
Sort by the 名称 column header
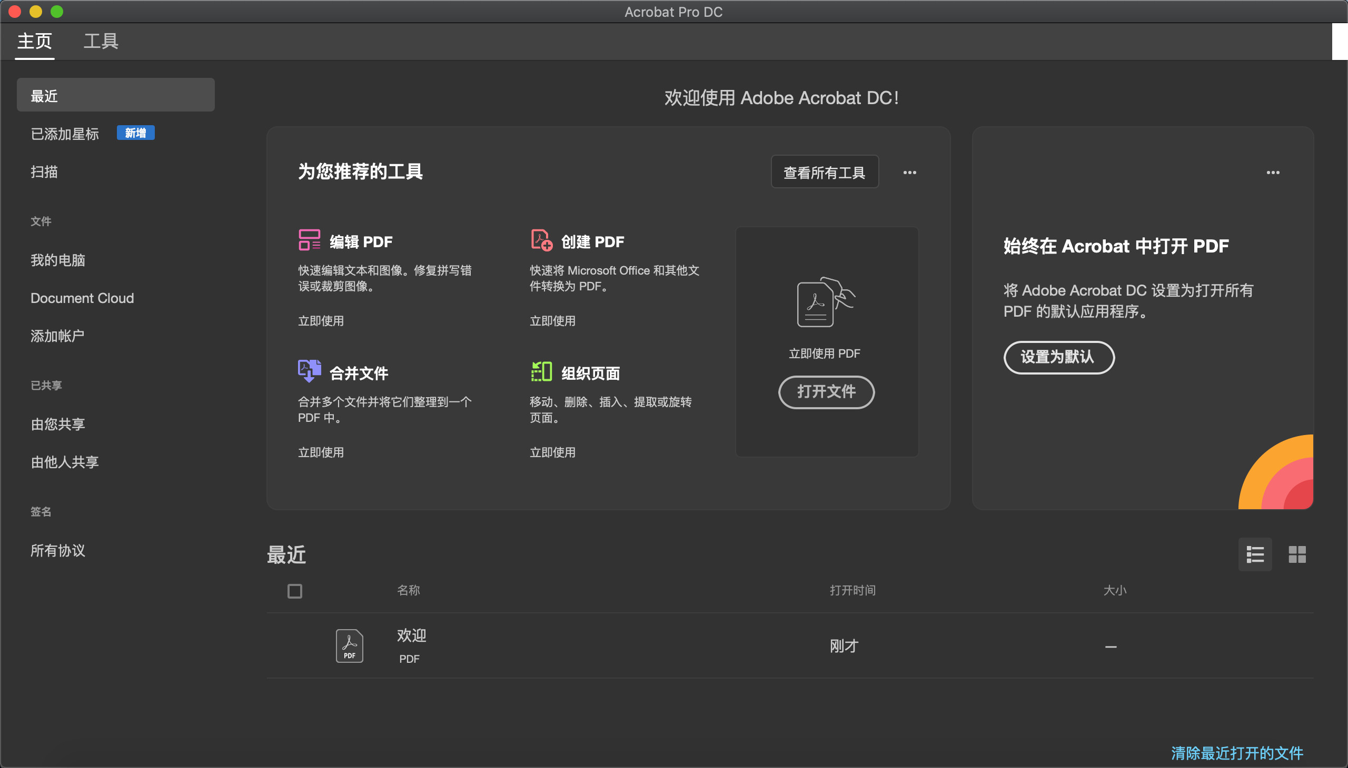coord(409,590)
